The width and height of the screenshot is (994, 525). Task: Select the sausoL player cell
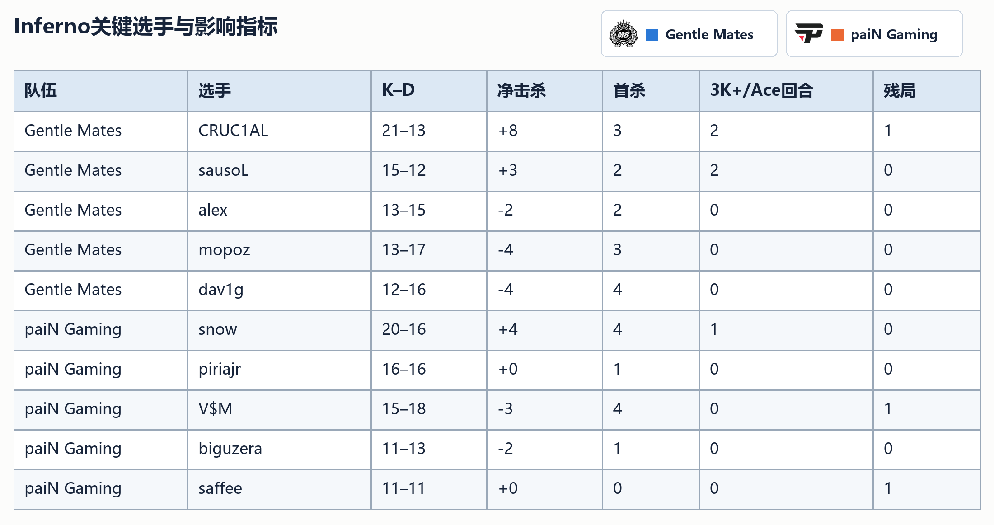(x=279, y=171)
